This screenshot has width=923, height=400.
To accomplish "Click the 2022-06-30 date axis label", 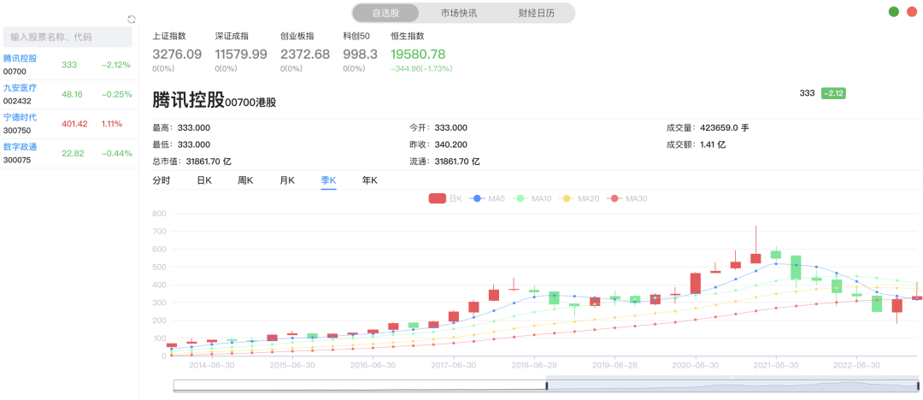I will [856, 365].
